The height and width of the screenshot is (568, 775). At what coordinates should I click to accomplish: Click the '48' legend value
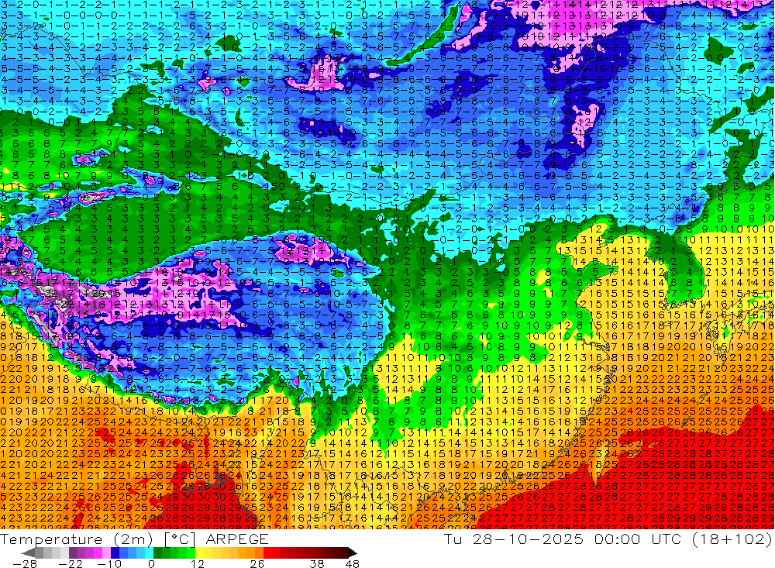(353, 563)
